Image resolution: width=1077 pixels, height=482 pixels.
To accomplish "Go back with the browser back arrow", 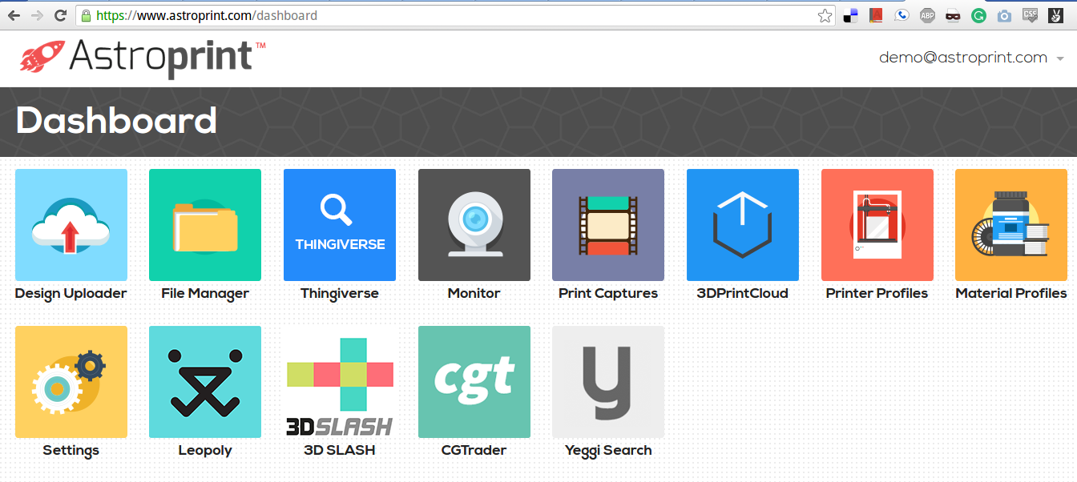I will click(14, 15).
